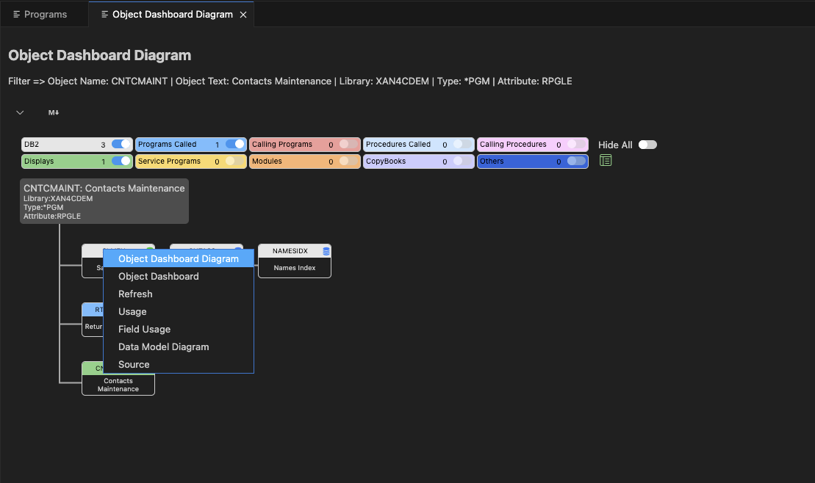Turn on the Hide All switch
Viewport: 815px width, 483px height.
[647, 145]
